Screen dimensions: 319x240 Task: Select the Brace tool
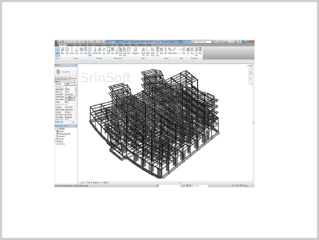86,51
